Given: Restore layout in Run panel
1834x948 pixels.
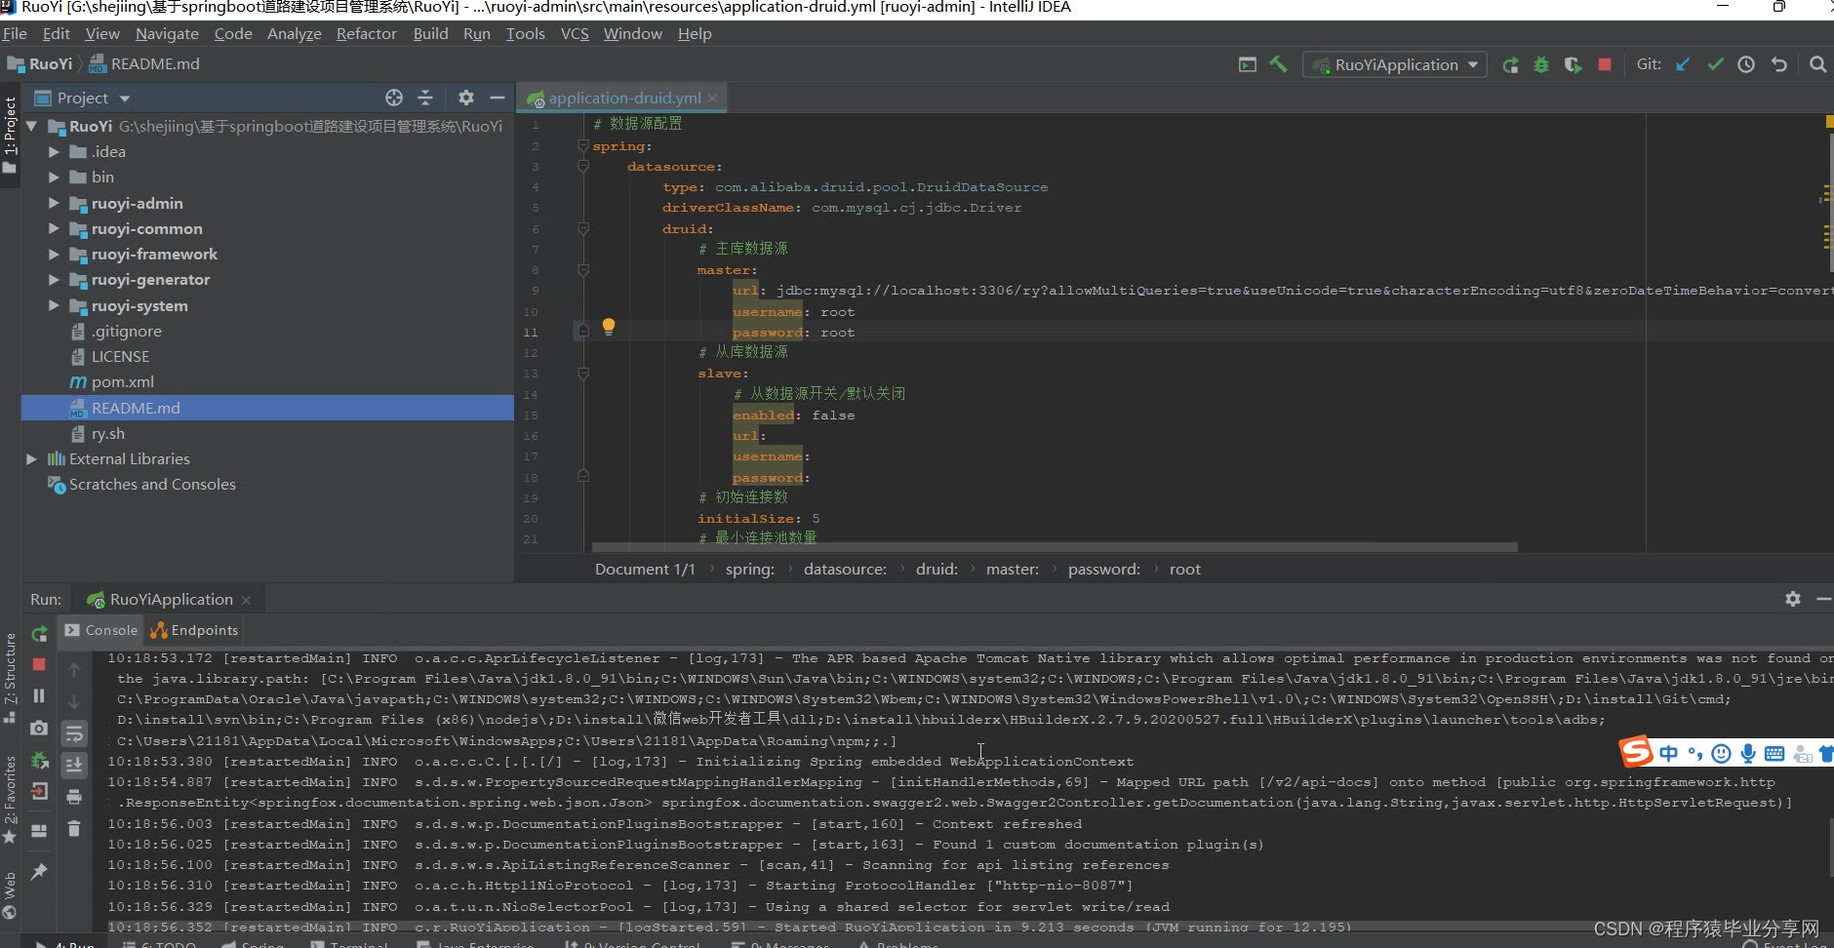Looking at the screenshot, I should [39, 831].
